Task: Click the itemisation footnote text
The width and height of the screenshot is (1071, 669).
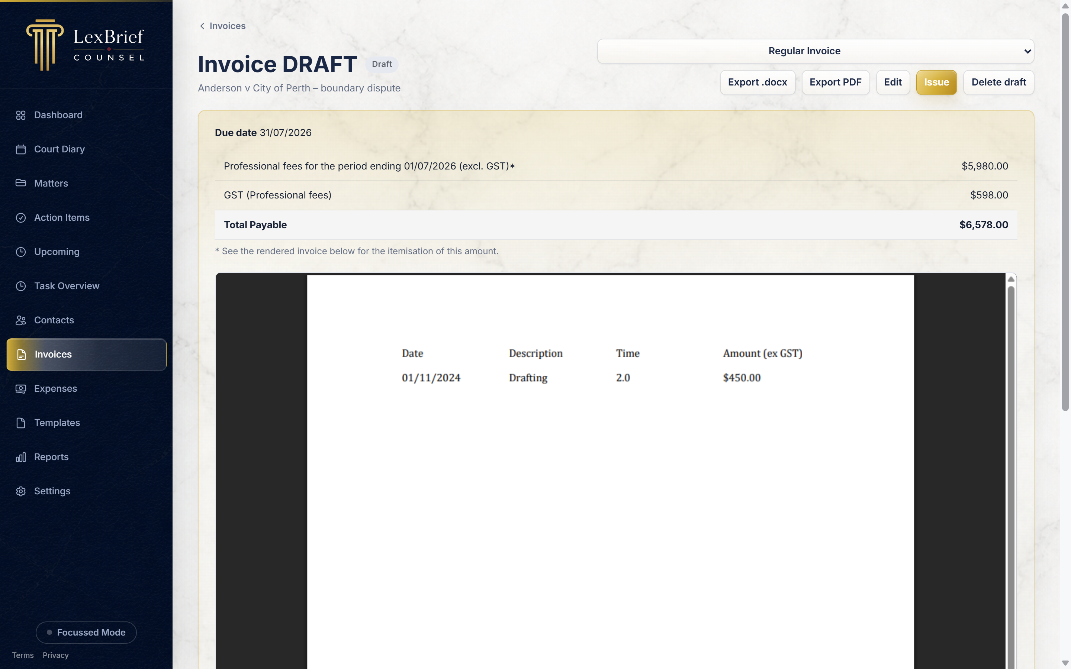Action: click(x=357, y=251)
